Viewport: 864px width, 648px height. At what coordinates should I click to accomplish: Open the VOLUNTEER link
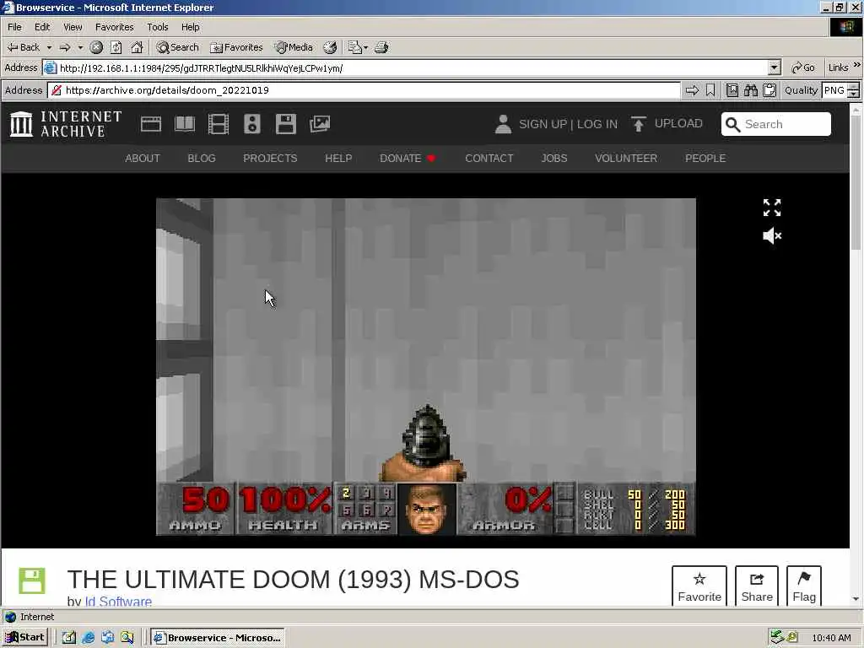(x=626, y=158)
